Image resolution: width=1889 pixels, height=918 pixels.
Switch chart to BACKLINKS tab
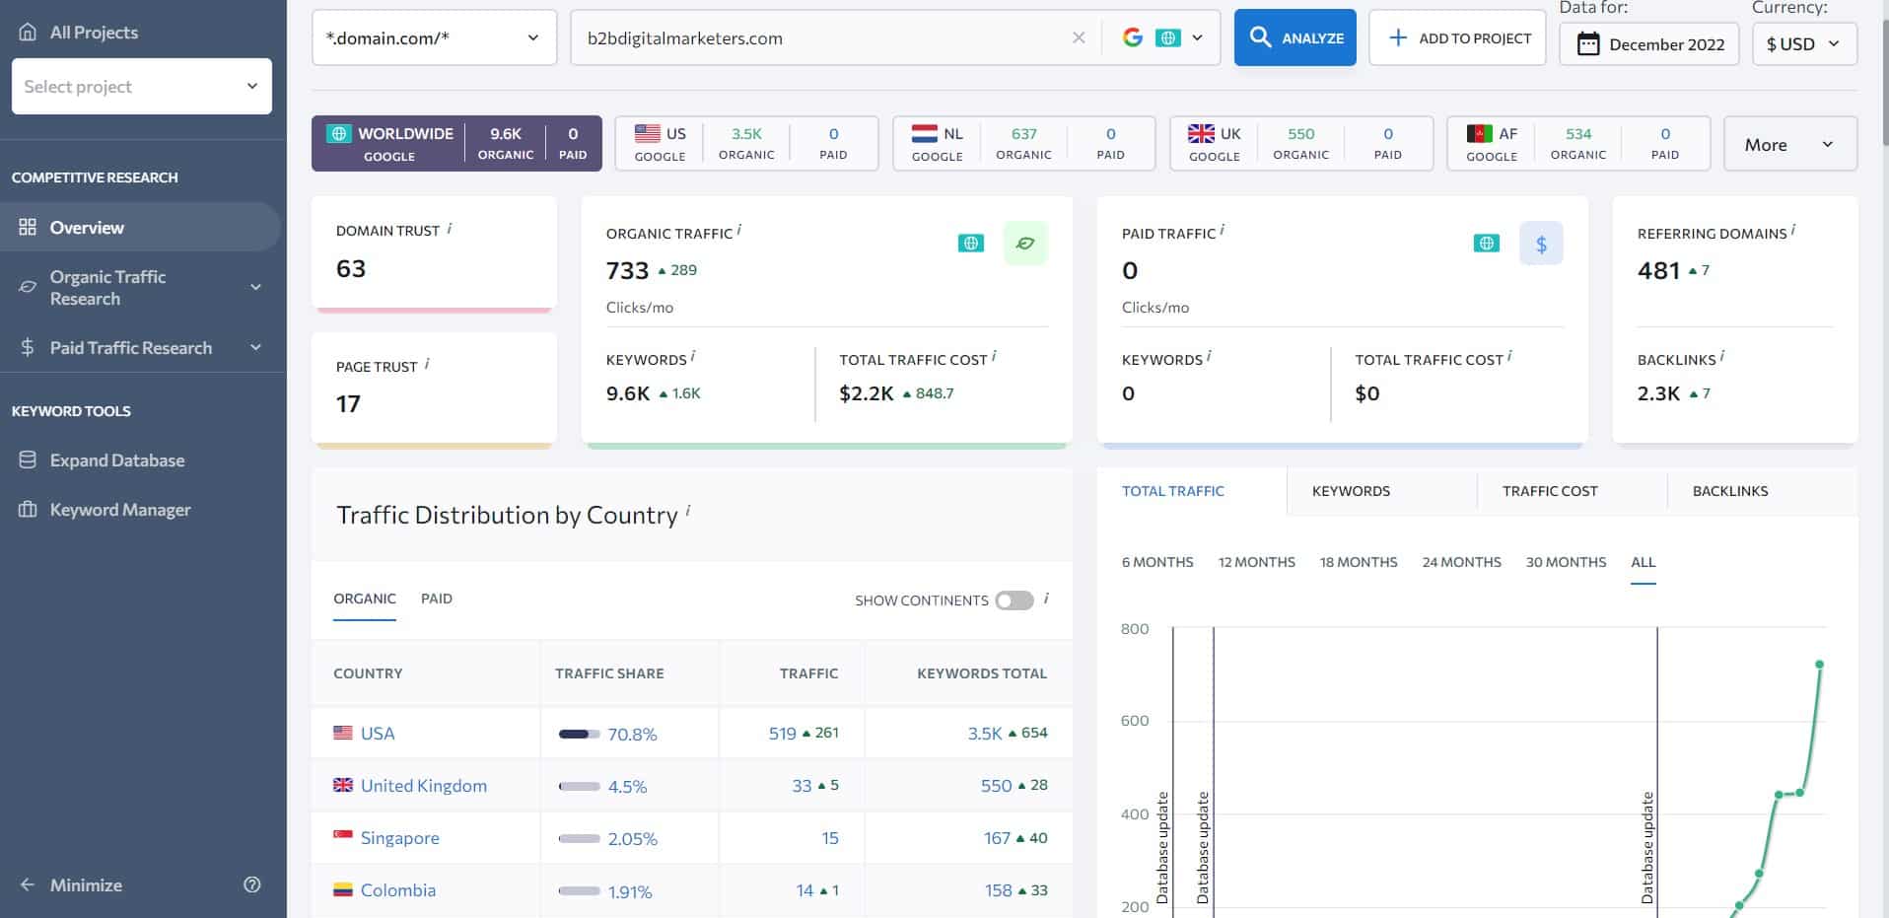1730,490
